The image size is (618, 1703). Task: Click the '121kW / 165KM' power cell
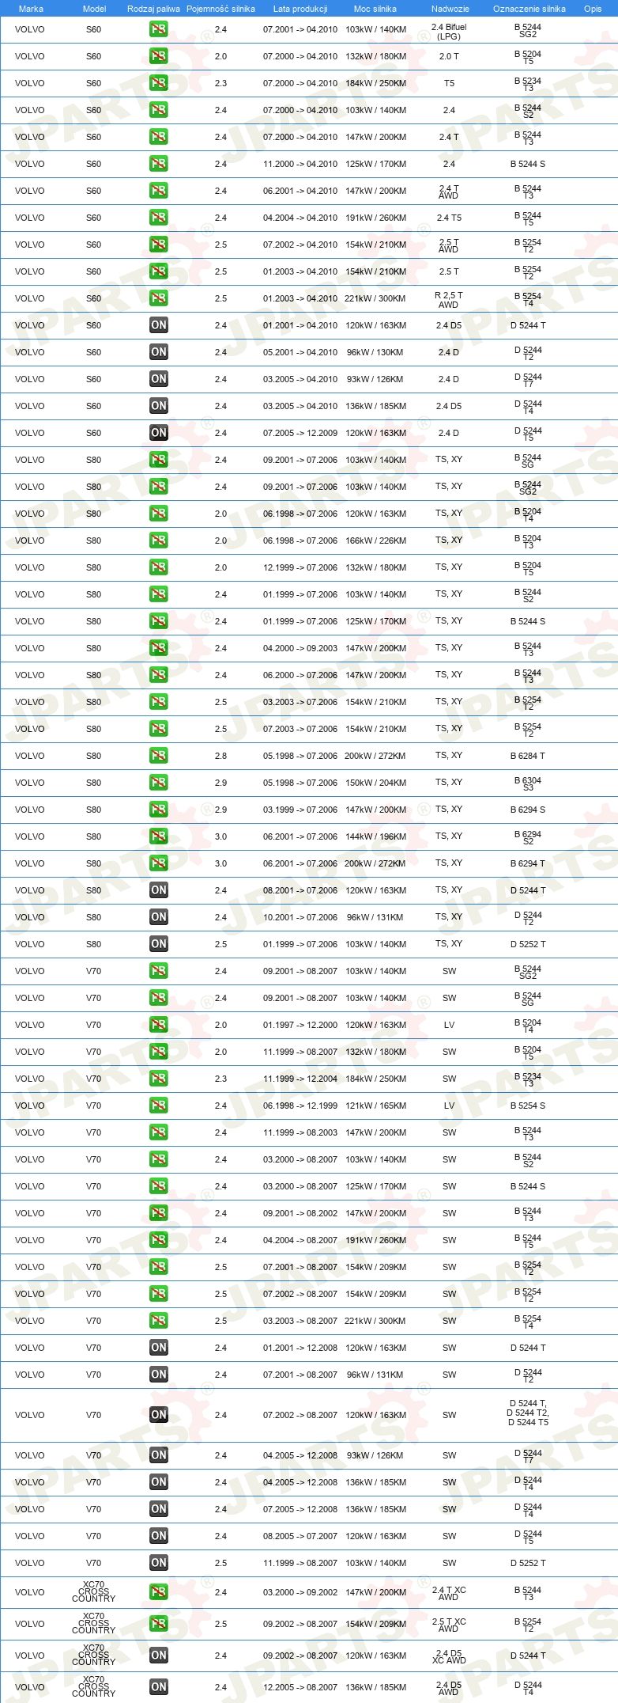[375, 1106]
